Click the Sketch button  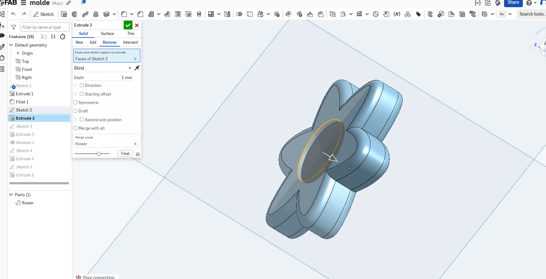click(x=44, y=14)
